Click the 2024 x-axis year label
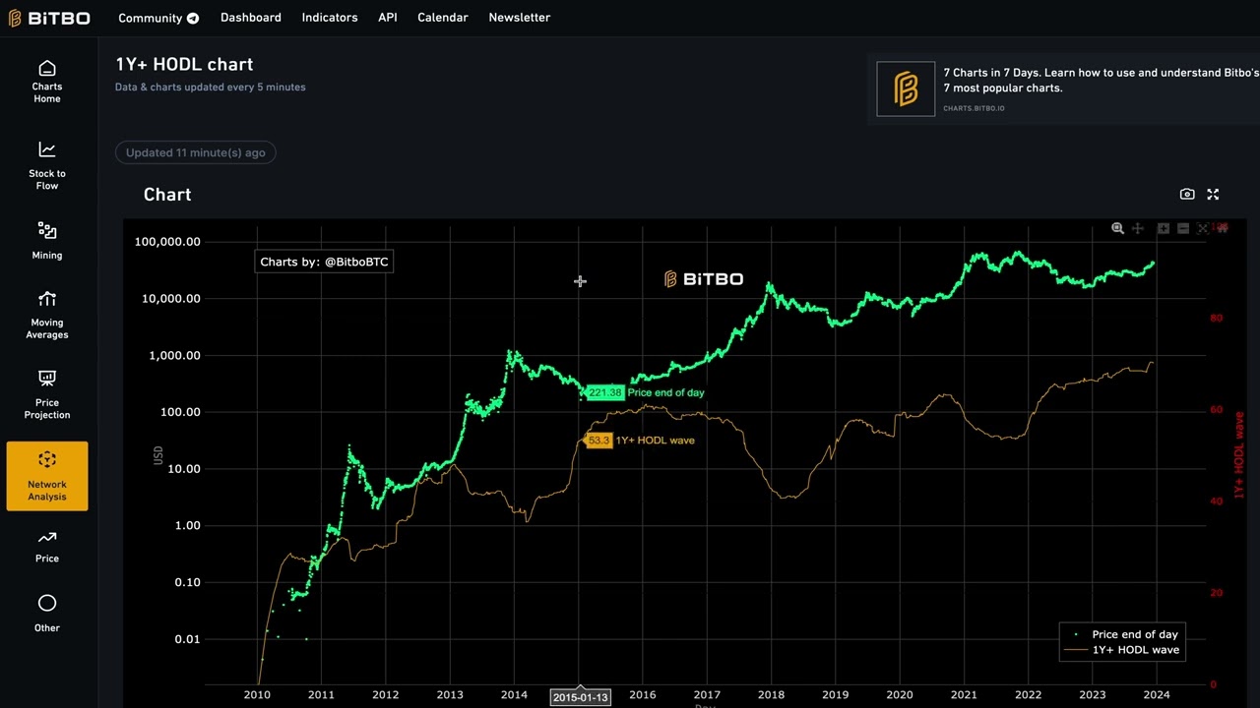The image size is (1260, 708). (1157, 695)
